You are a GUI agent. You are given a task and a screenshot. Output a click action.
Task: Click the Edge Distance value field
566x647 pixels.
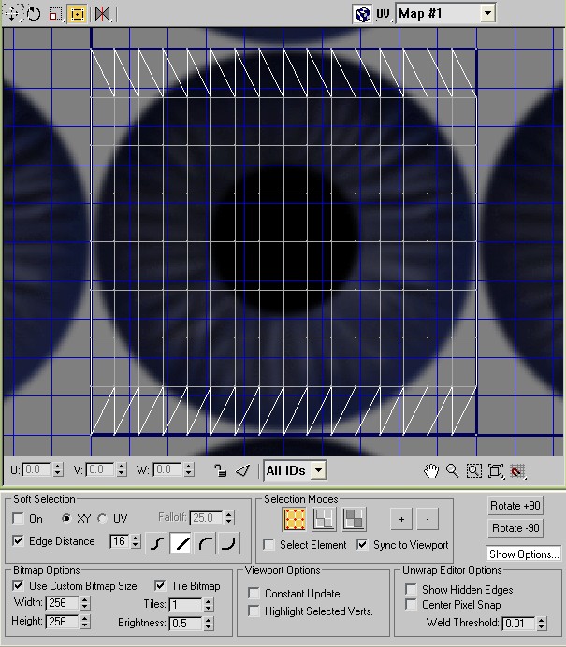(x=120, y=541)
